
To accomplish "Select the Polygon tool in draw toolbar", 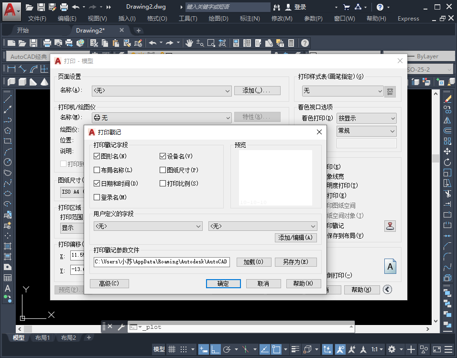I will tap(8, 130).
